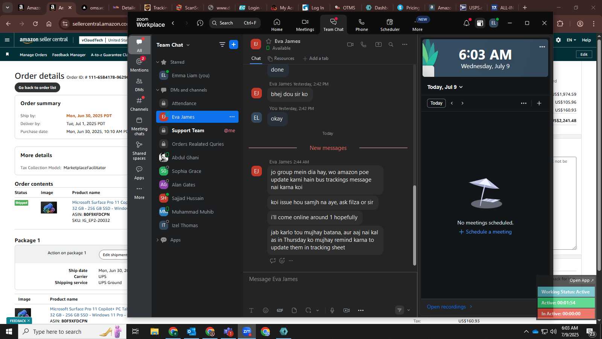Click the blue new chat plus button
Viewport: 602px width, 339px height.
point(234,44)
